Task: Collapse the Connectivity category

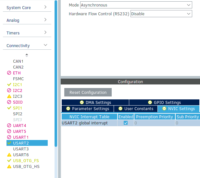Action: [x=27, y=45]
